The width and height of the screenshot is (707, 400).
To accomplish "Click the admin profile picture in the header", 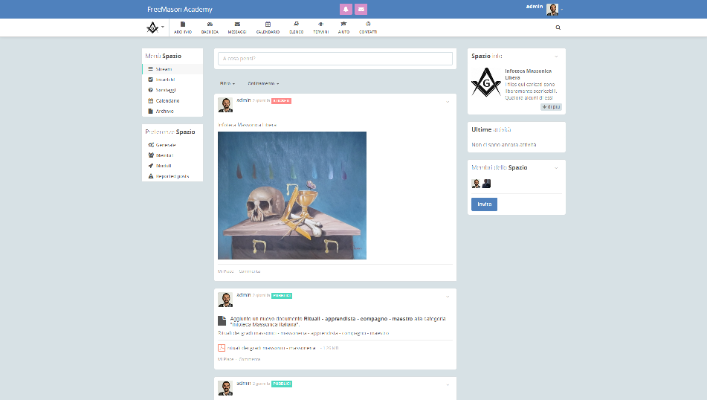I will coord(552,10).
